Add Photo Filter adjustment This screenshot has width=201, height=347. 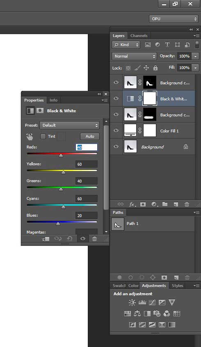[157, 313]
